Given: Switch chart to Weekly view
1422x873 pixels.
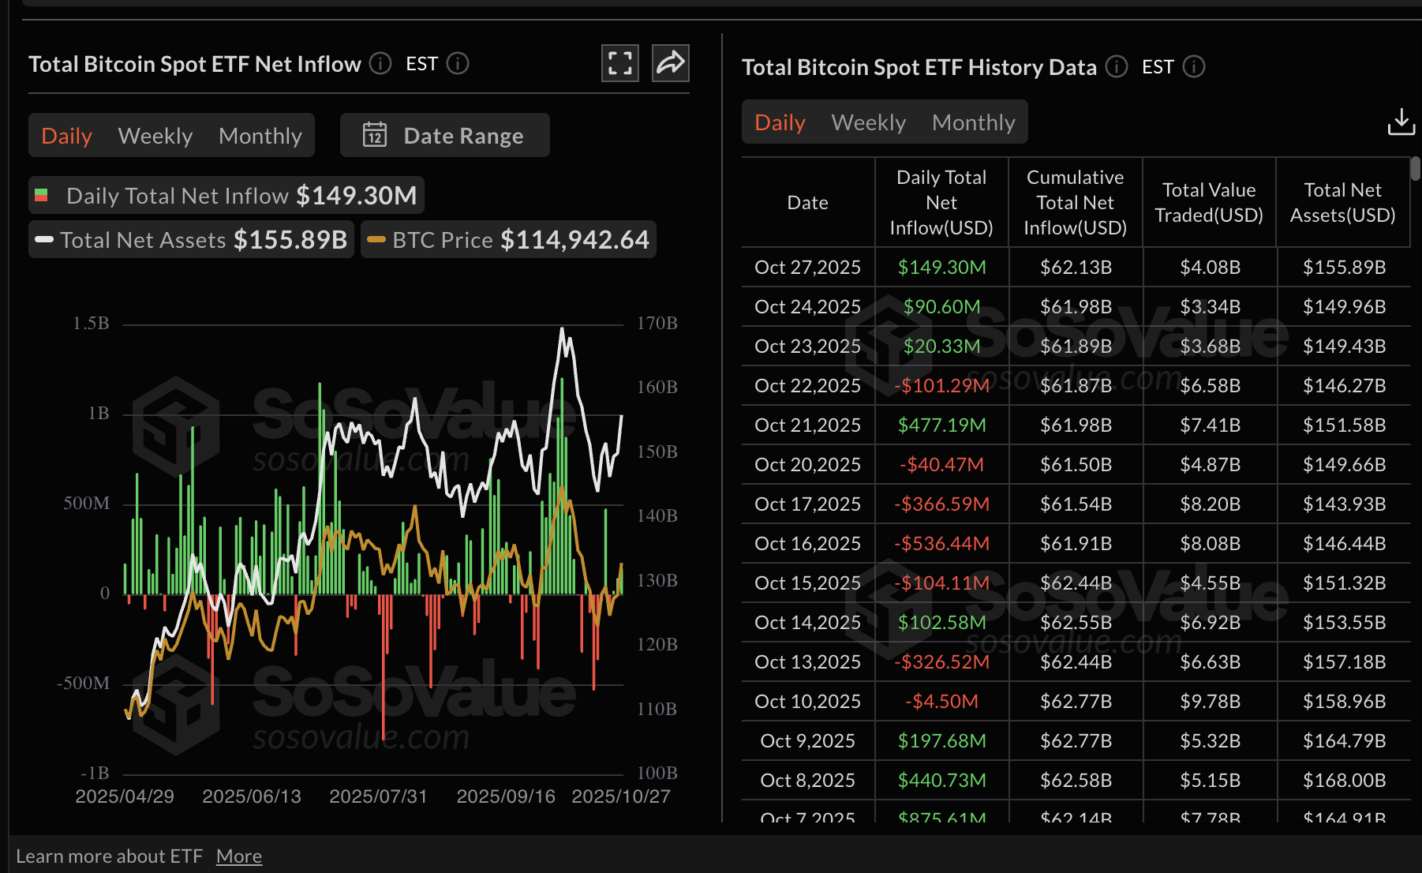Looking at the screenshot, I should pos(155,136).
